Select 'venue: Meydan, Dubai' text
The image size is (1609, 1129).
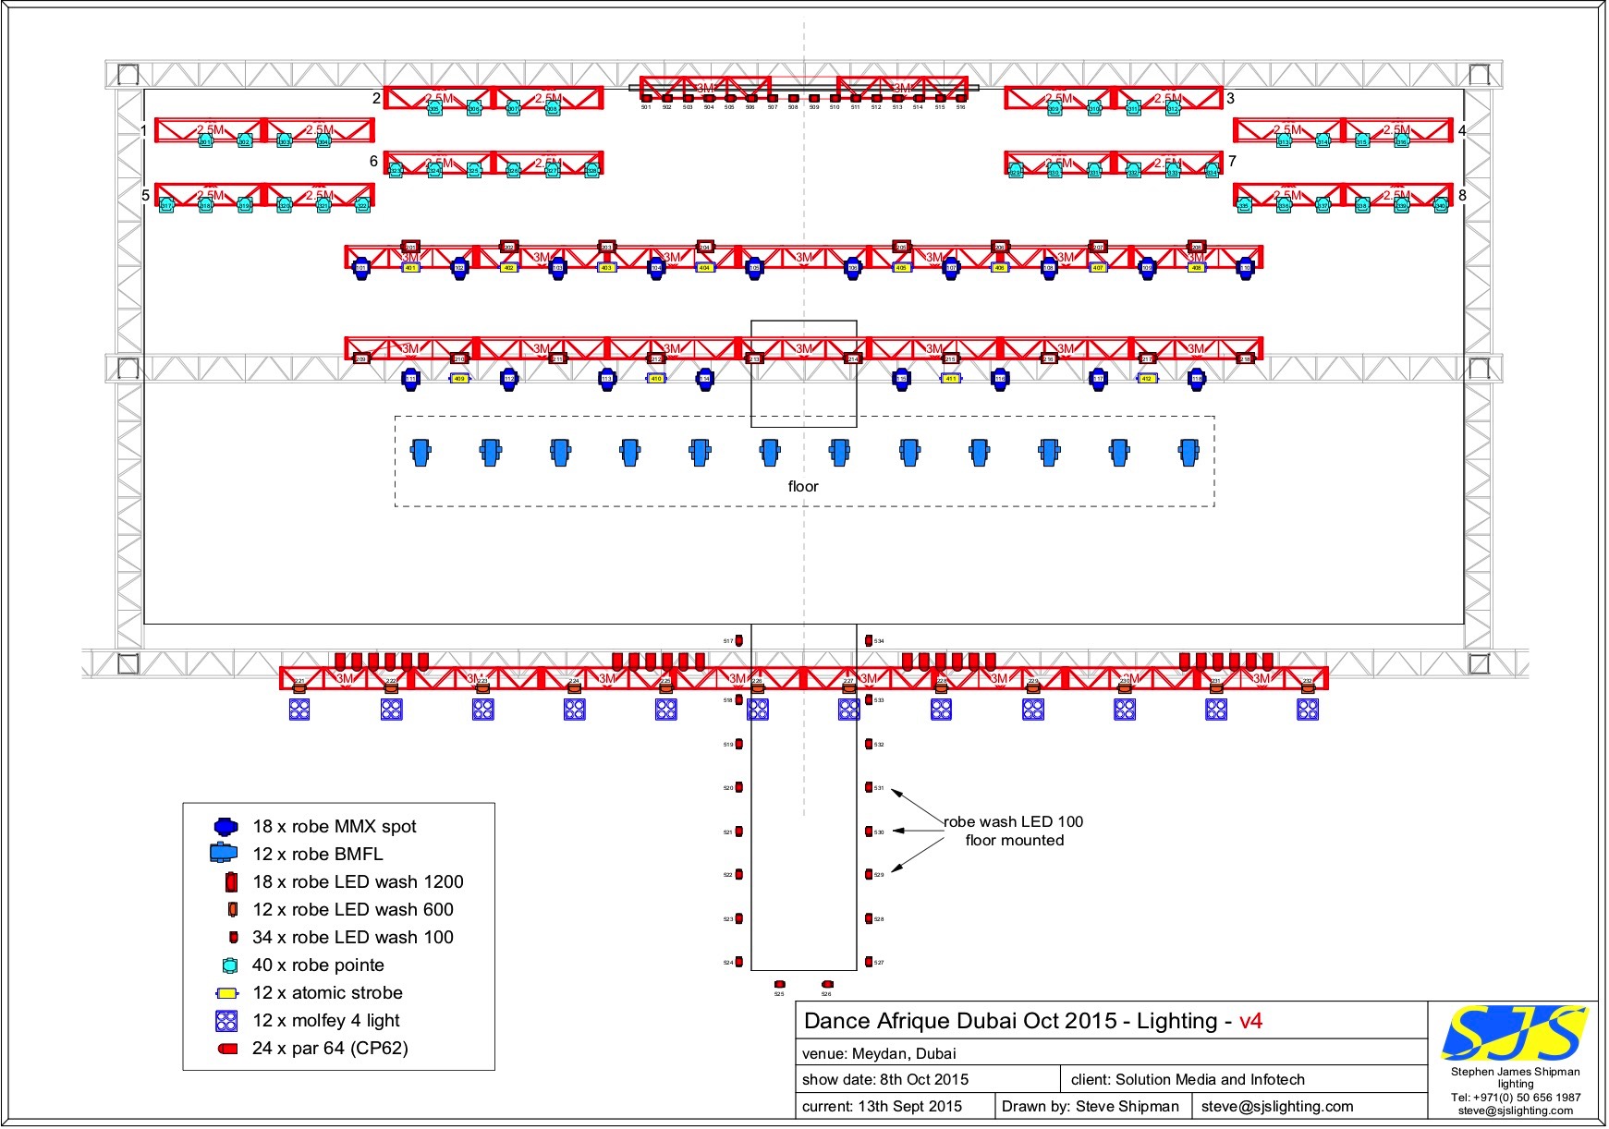[x=879, y=1053]
